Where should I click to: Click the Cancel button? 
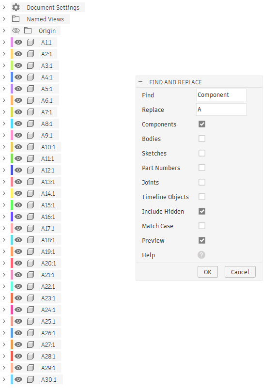240,272
